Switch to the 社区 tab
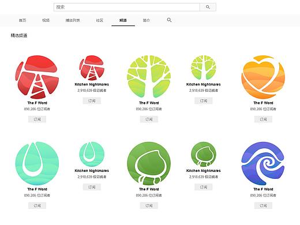 point(100,20)
